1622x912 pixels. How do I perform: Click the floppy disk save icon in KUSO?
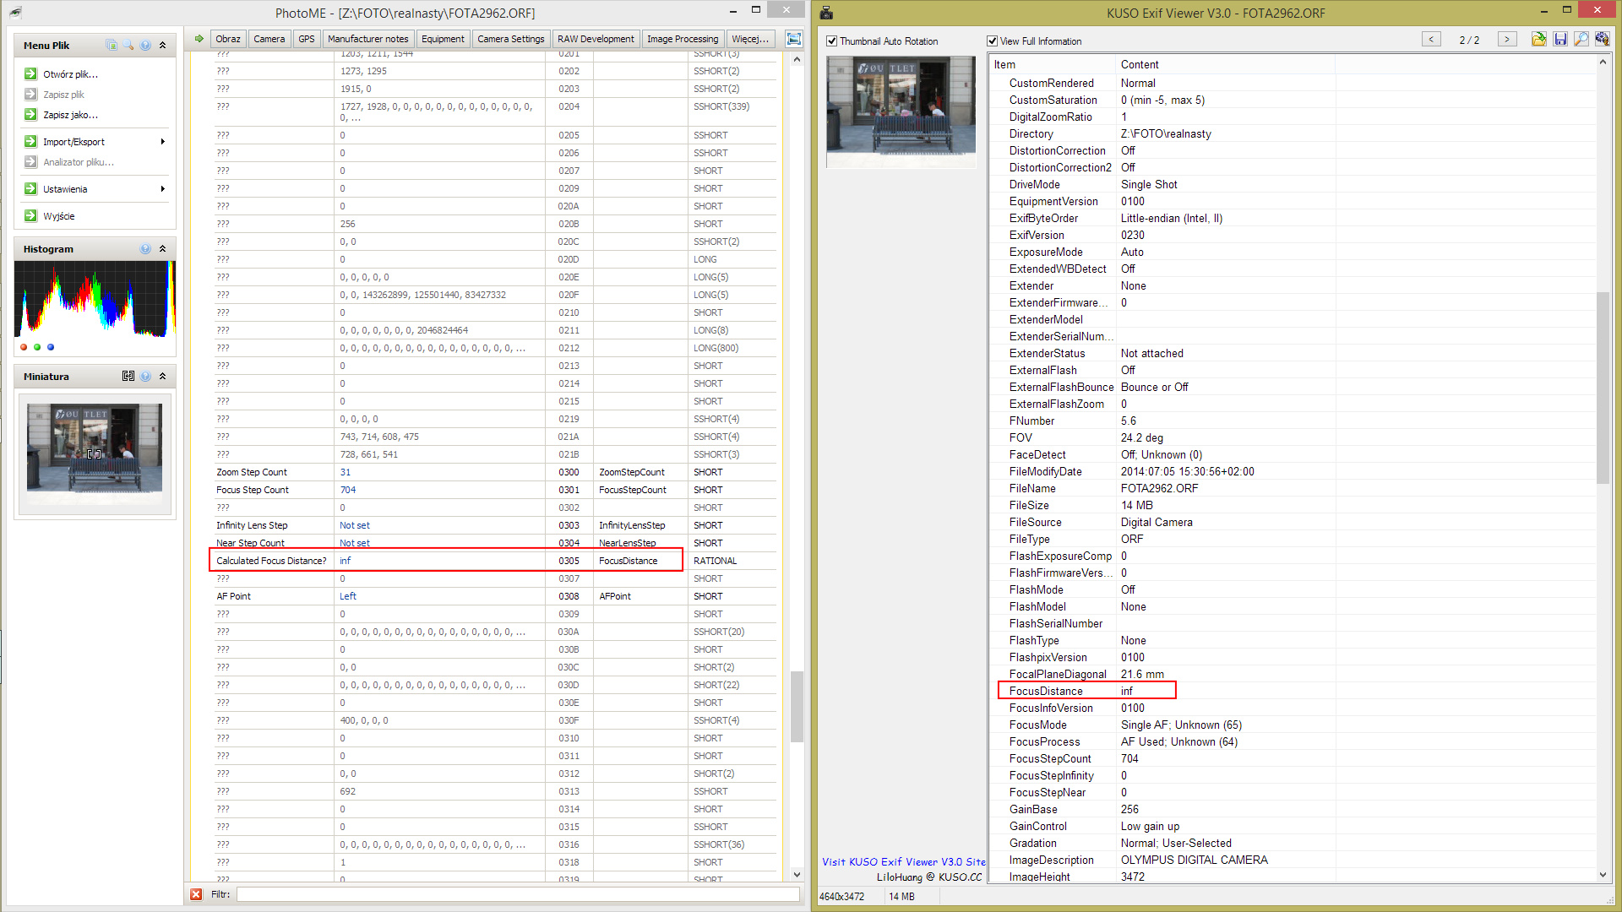tap(1559, 40)
